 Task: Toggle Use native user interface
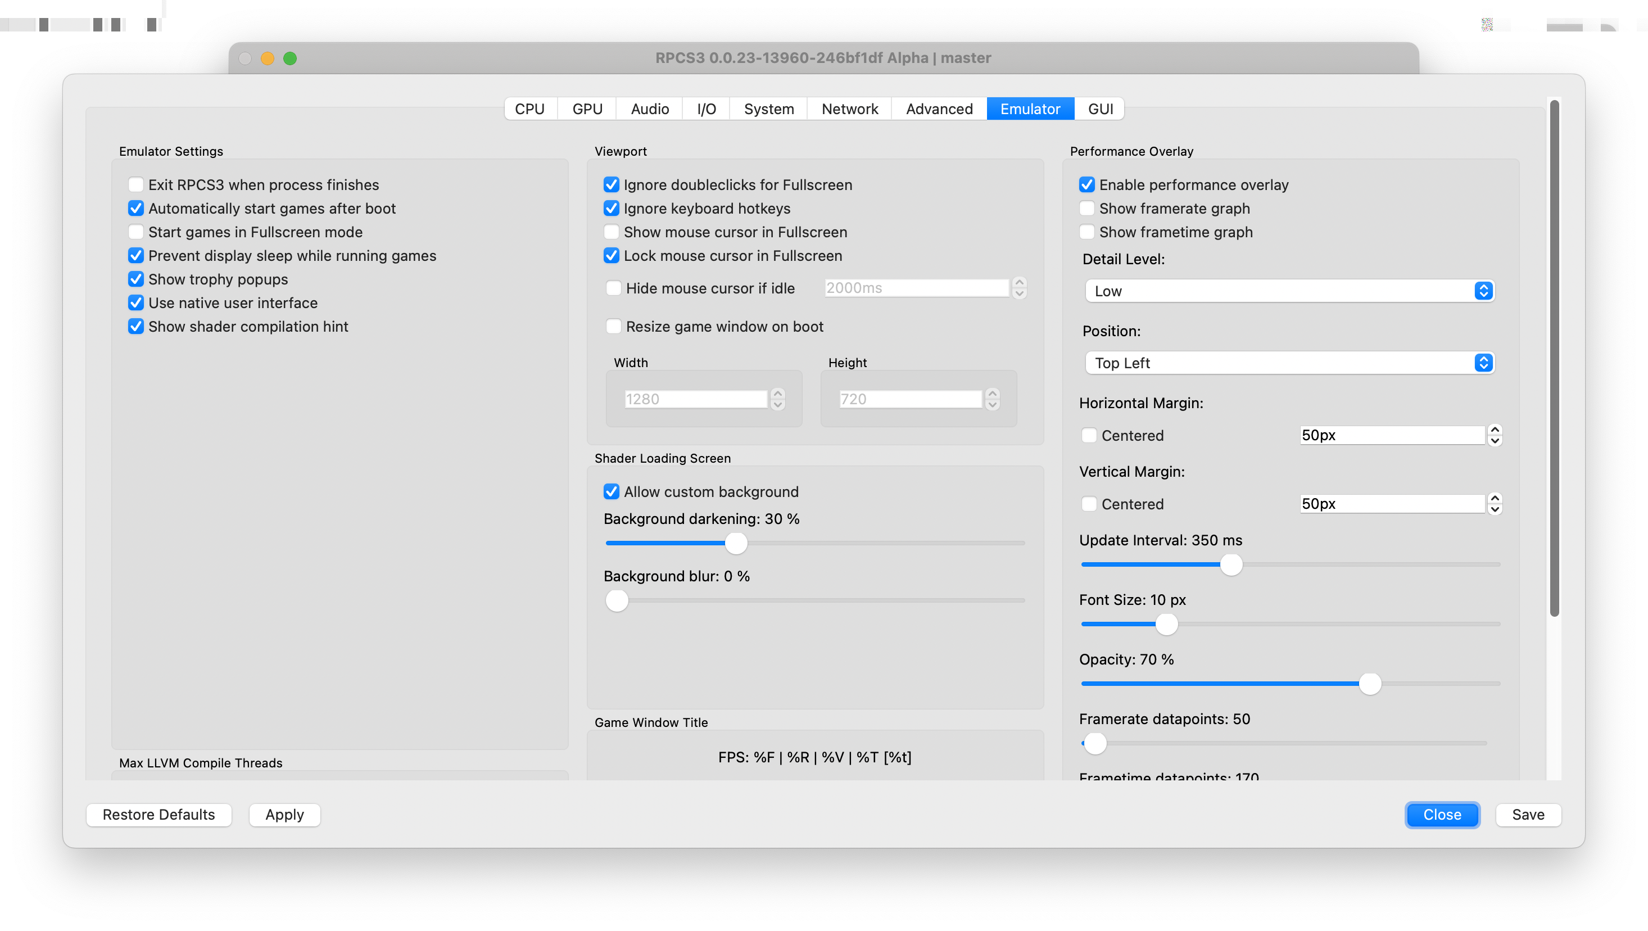(x=135, y=303)
